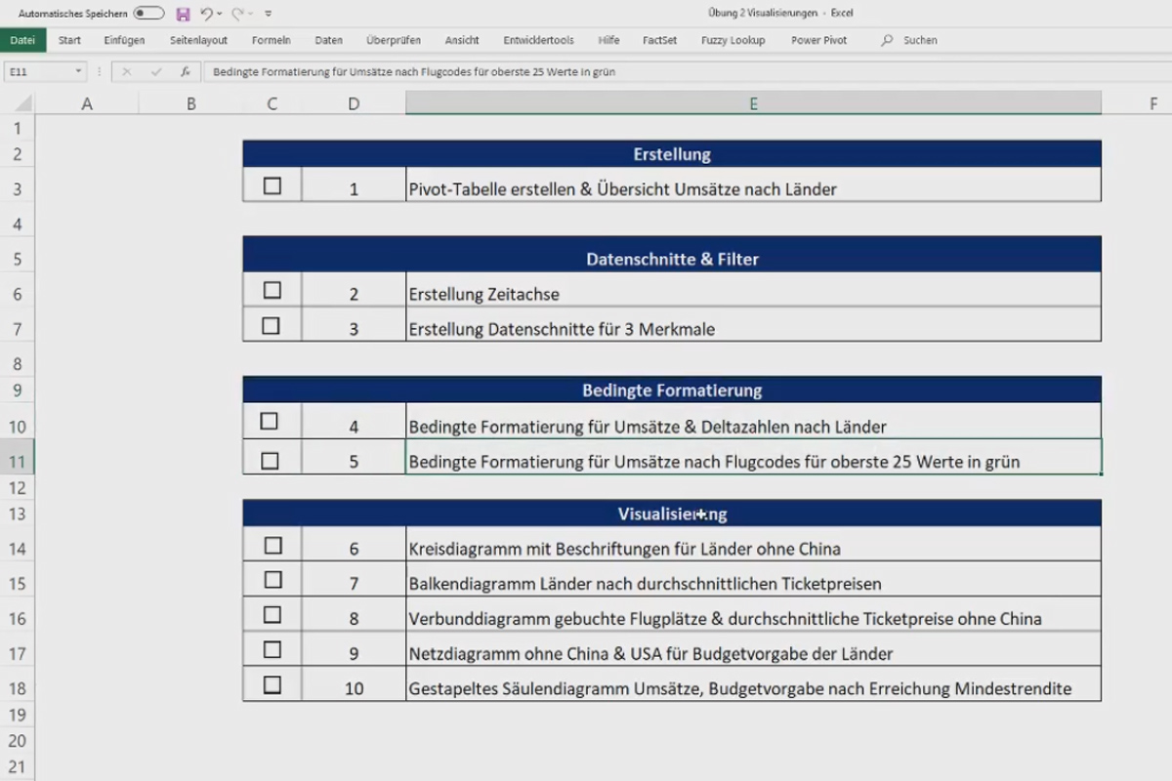This screenshot has height=781, width=1172.
Task: Toggle Automatisches Speichern switch
Action: click(x=148, y=14)
